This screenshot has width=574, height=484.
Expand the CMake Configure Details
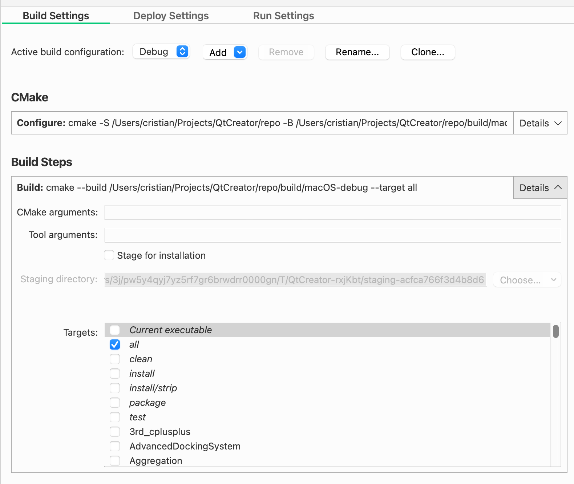(x=540, y=123)
